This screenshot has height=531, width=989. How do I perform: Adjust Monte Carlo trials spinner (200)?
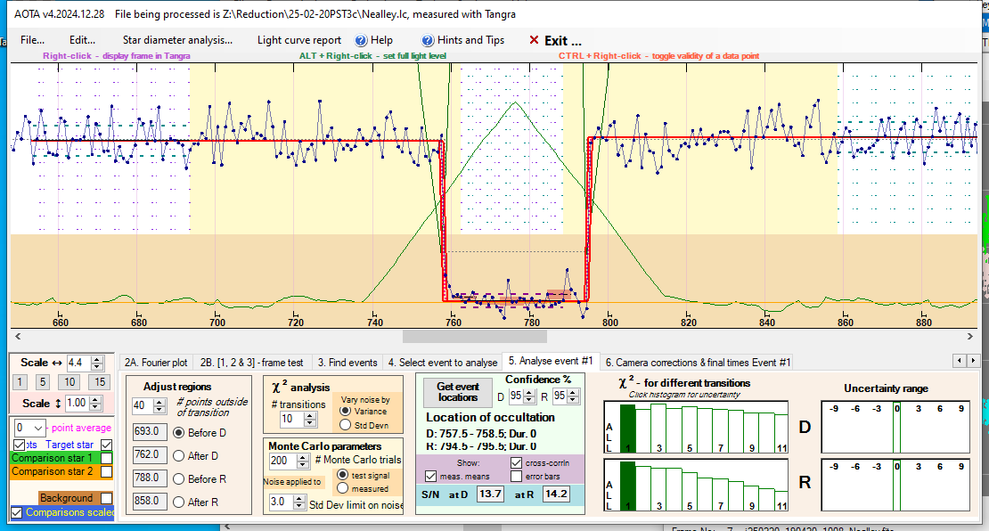point(303,461)
